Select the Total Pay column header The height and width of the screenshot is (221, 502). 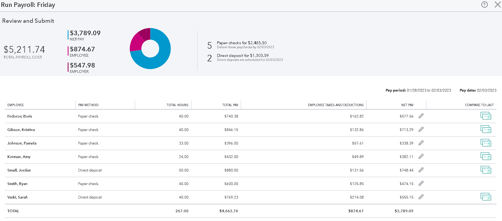(230, 105)
